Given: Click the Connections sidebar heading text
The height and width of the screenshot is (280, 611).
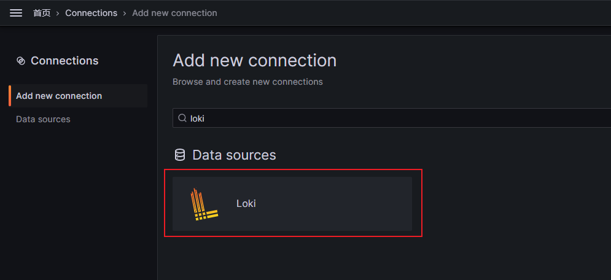Looking at the screenshot, I should point(64,61).
